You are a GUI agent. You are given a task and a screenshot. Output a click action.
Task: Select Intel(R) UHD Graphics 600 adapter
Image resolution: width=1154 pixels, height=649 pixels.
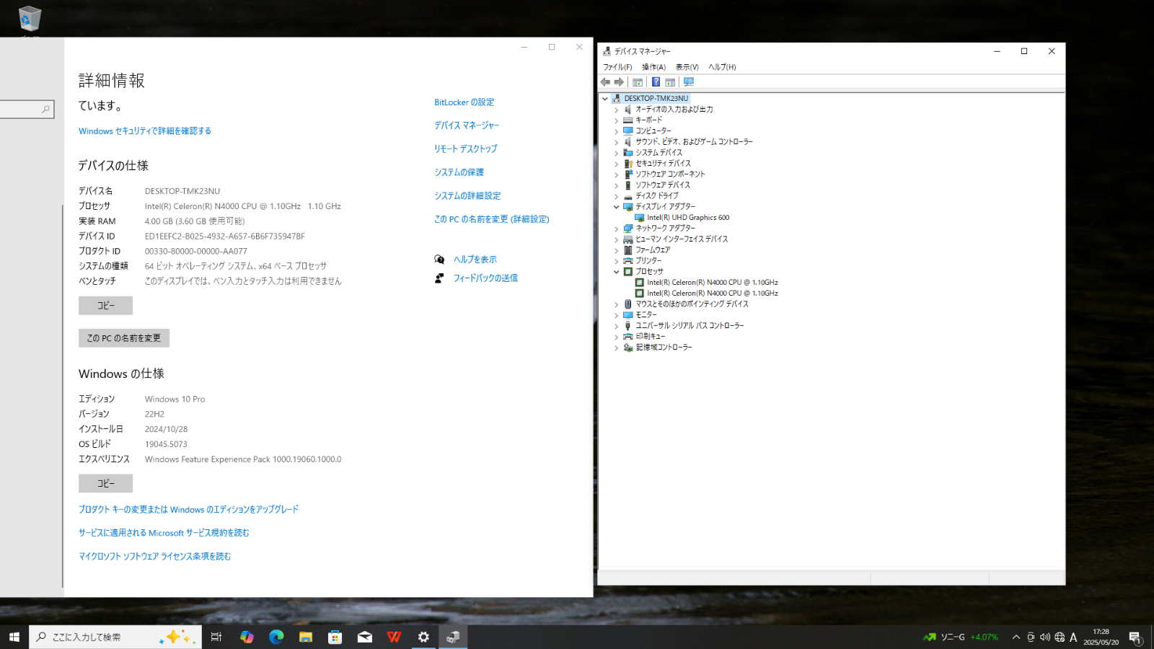click(688, 217)
